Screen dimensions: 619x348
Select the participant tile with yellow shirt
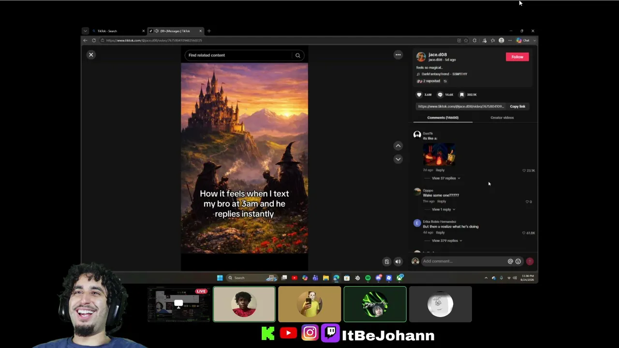[309, 304]
